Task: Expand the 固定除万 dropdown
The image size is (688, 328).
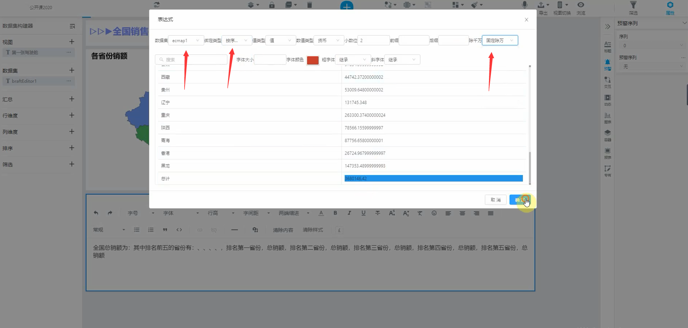Action: click(x=500, y=40)
